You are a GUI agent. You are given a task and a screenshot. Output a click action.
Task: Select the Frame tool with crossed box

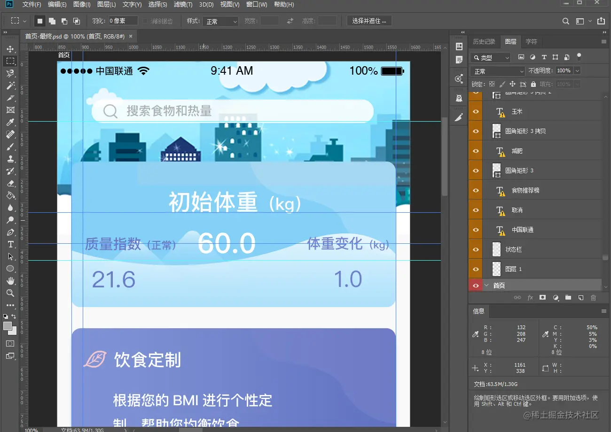[x=10, y=110]
